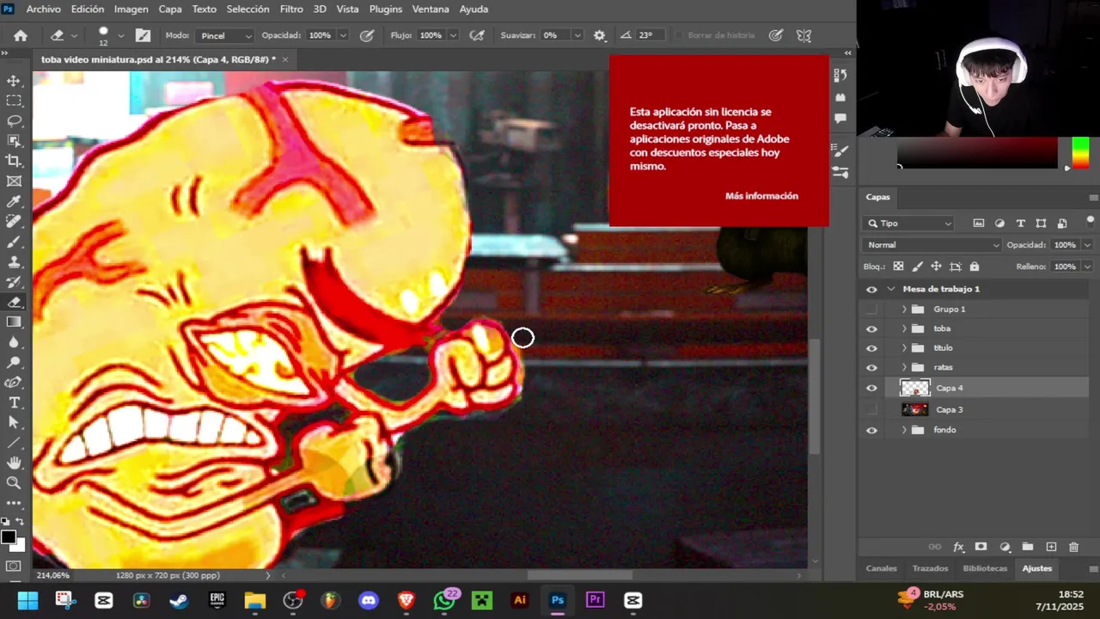Select the Gradient tool
This screenshot has height=619, width=1100.
pos(14,322)
